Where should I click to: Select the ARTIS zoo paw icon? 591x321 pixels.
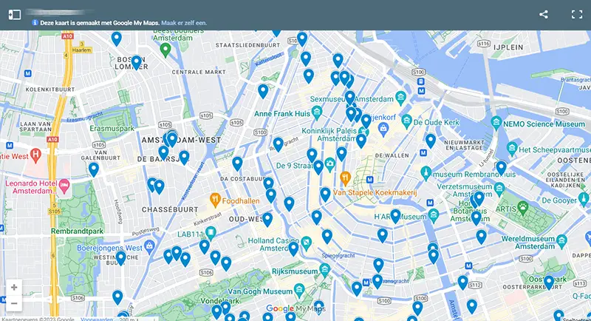523,207
